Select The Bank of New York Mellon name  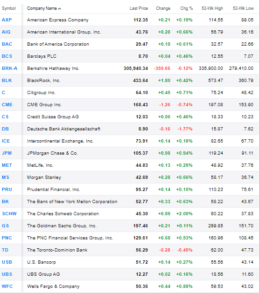click(72, 202)
